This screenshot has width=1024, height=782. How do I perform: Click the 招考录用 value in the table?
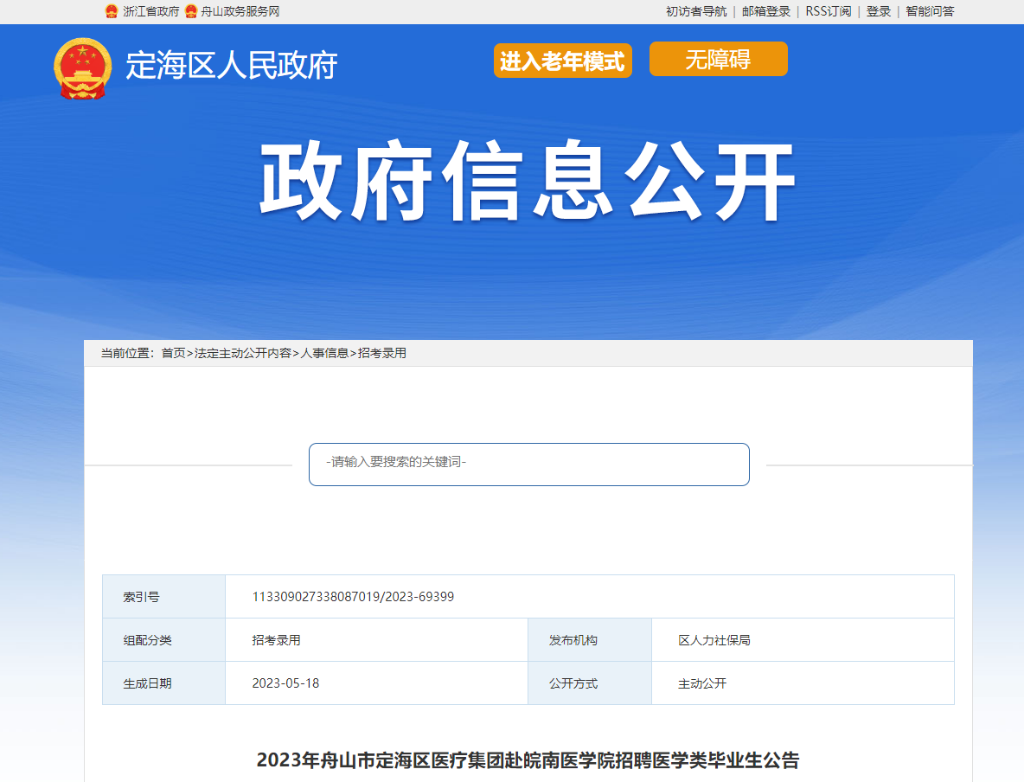(x=276, y=640)
